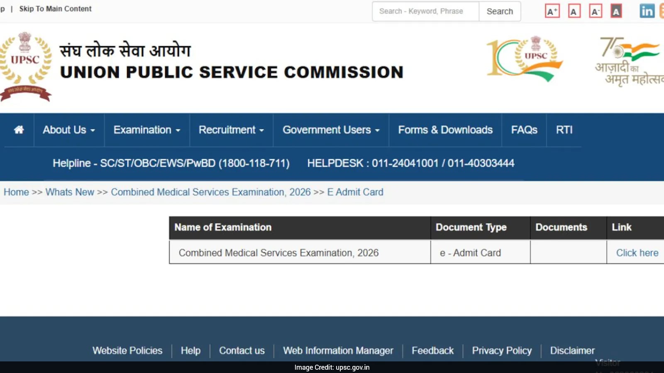The width and height of the screenshot is (664, 373).
Task: Click the Search button
Action: click(500, 11)
